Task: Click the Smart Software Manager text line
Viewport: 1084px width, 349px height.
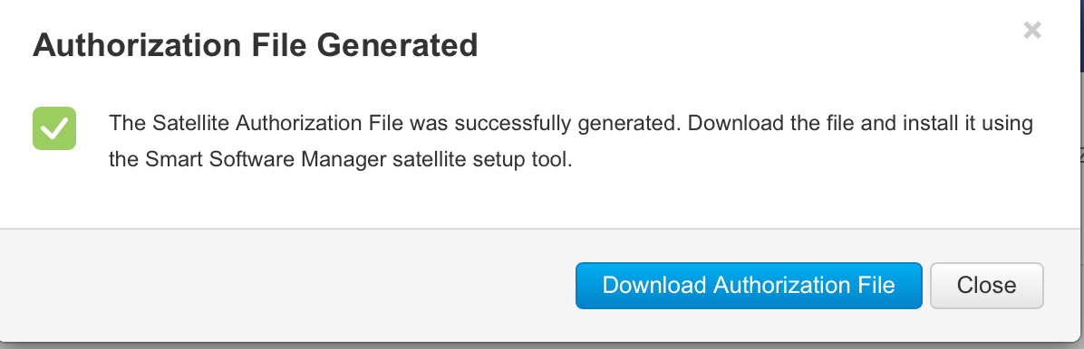Action: click(x=341, y=159)
